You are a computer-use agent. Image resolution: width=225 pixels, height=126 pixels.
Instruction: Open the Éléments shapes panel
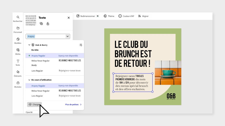18,73
